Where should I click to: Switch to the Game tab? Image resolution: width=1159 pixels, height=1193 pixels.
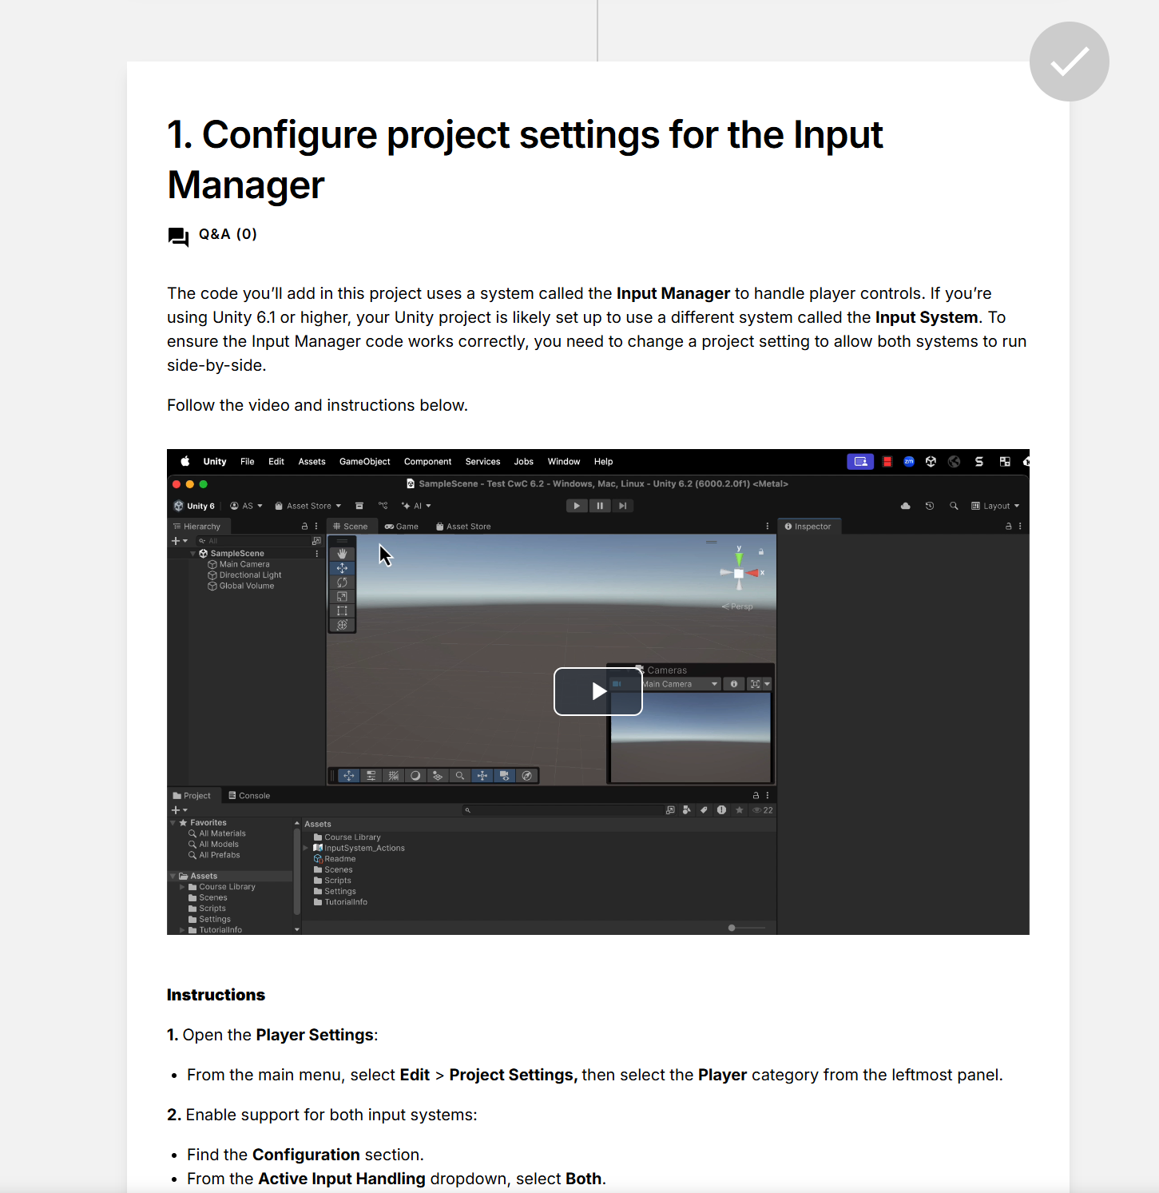tap(402, 527)
